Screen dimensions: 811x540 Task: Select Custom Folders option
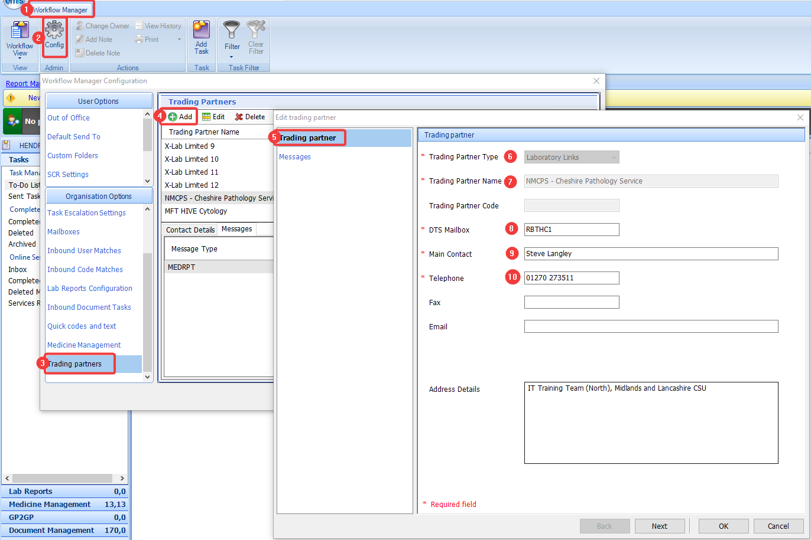pos(73,156)
